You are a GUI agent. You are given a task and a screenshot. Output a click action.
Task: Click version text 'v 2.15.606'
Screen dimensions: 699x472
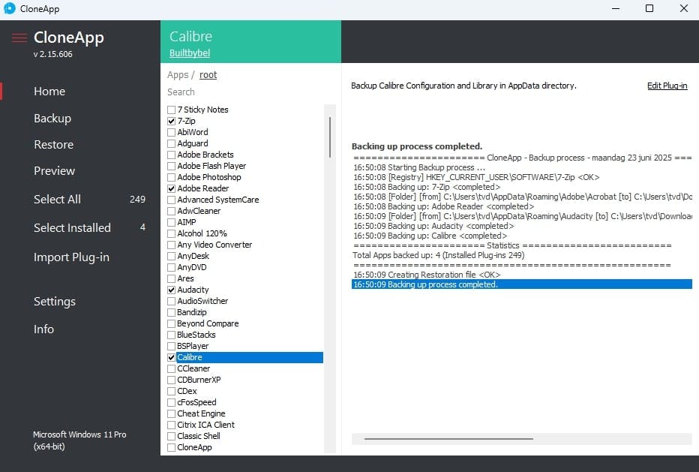point(52,55)
